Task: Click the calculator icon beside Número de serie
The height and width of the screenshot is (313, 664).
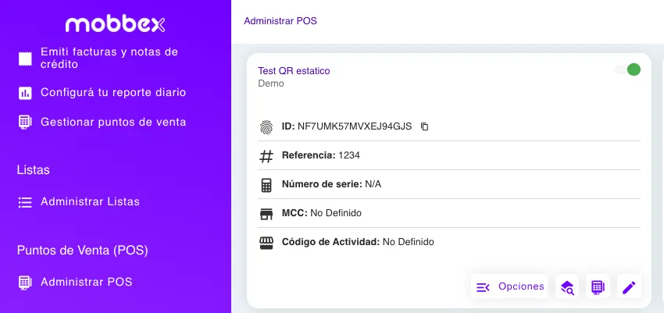Action: point(266,185)
